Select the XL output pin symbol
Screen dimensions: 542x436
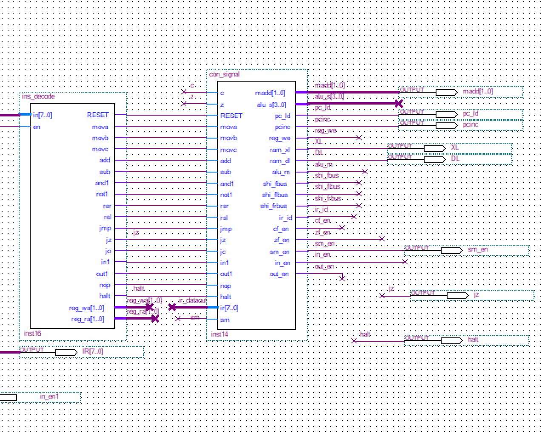pyautogui.click(x=434, y=148)
